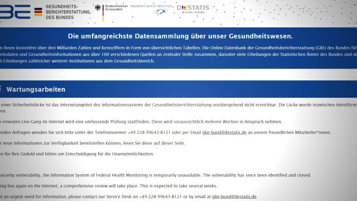Screen dimensions: 357x201
Task: Open the Bundesministerium für Gesundheit logo
Action: (x=112, y=12)
